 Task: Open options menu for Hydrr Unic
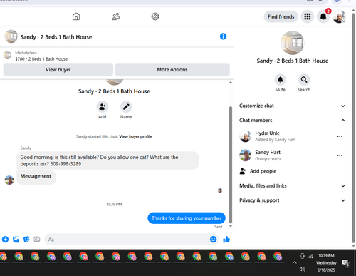[340, 136]
